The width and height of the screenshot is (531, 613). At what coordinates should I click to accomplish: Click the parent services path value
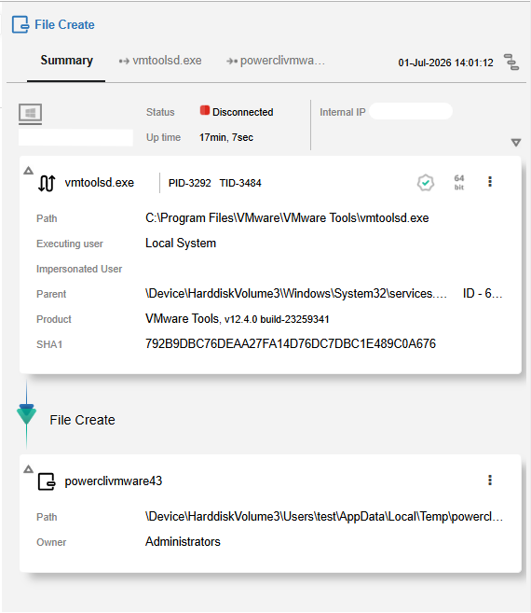coord(296,294)
